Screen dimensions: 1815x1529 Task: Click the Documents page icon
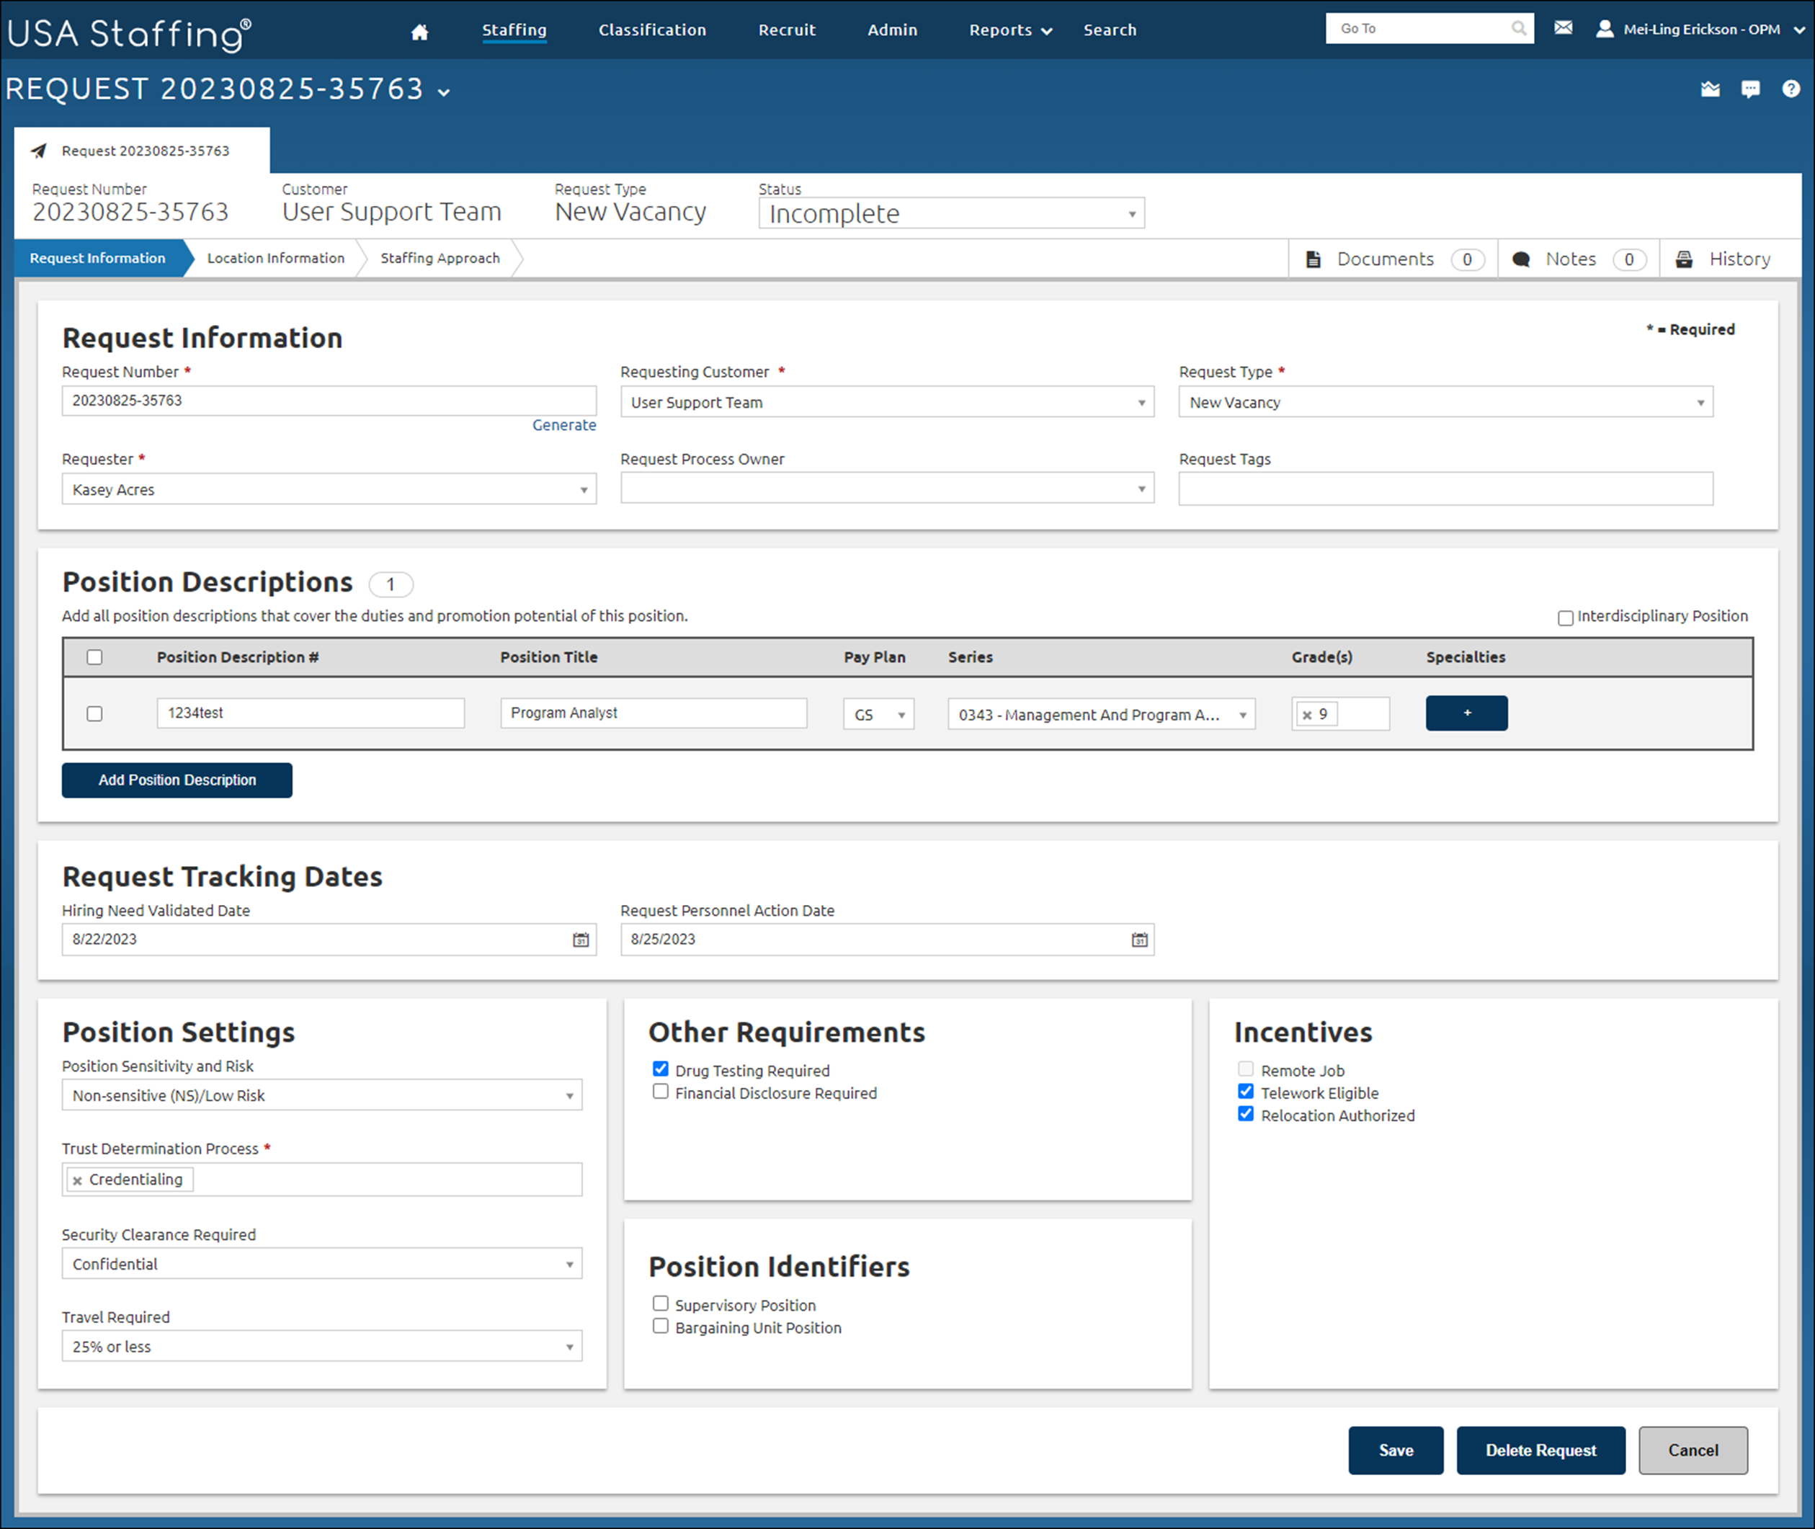click(1313, 259)
